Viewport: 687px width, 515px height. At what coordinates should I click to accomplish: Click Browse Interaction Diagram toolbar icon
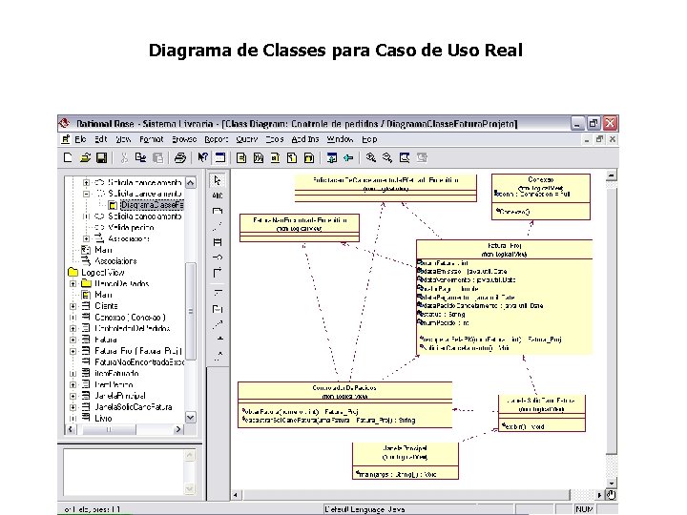[259, 157]
